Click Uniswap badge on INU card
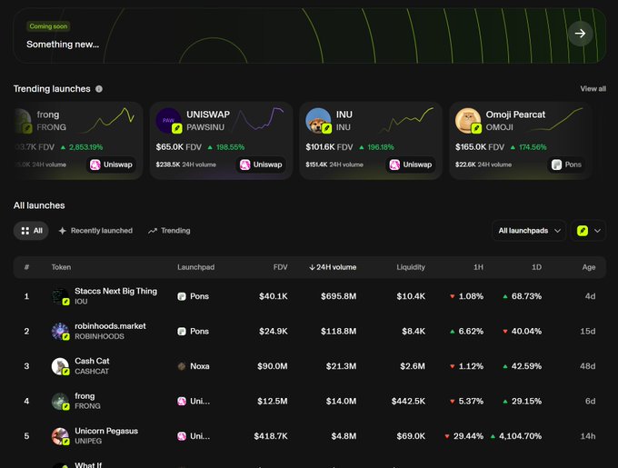 point(411,164)
